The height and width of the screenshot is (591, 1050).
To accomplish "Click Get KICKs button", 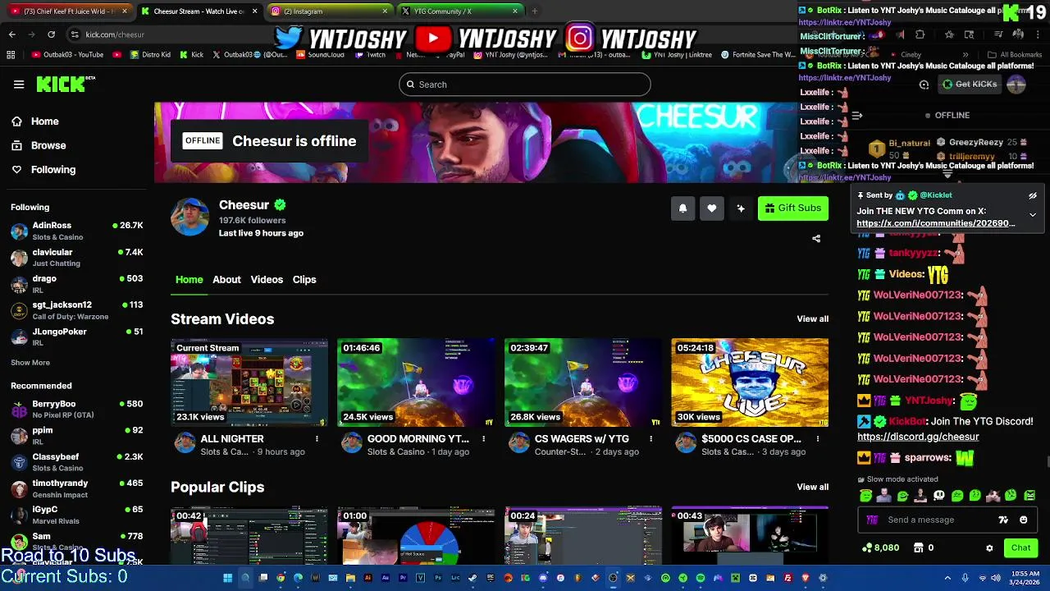I will point(969,85).
